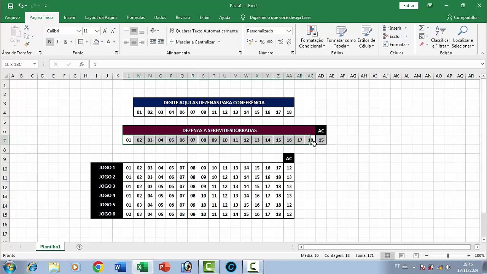Switch to the Fórmulas tab

click(136, 18)
